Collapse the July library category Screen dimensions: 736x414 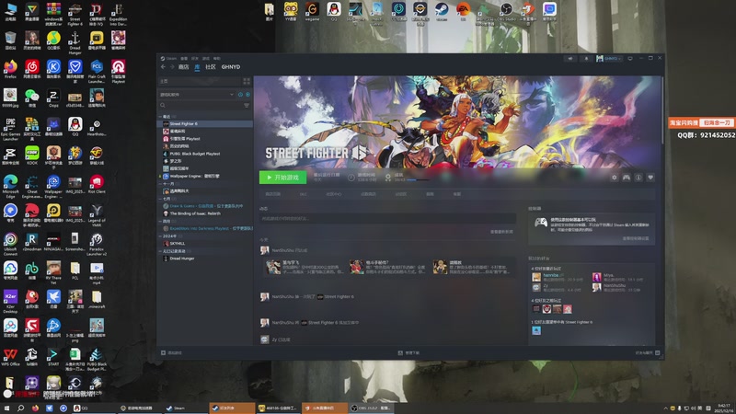(160, 199)
